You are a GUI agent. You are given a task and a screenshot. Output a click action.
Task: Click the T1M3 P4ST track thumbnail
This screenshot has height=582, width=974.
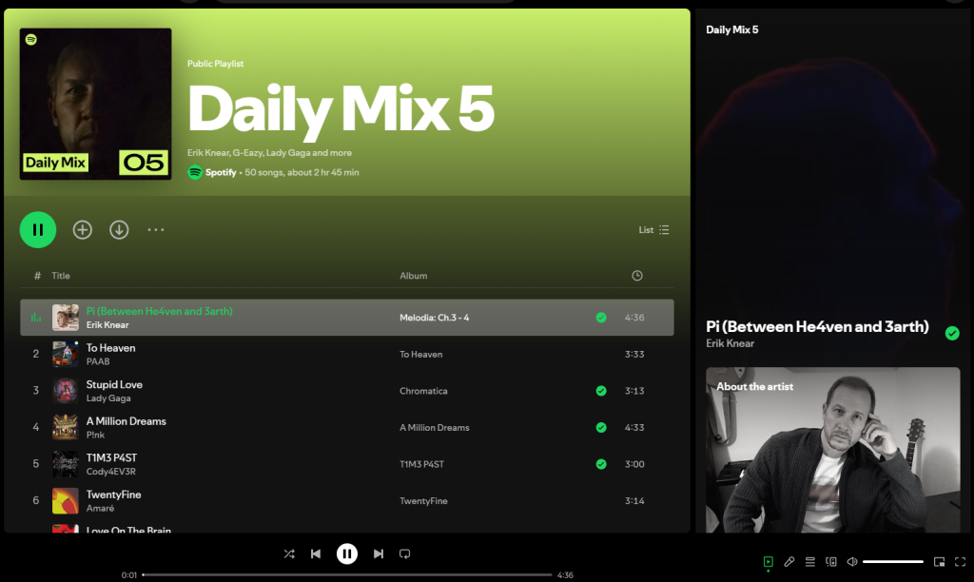click(66, 464)
